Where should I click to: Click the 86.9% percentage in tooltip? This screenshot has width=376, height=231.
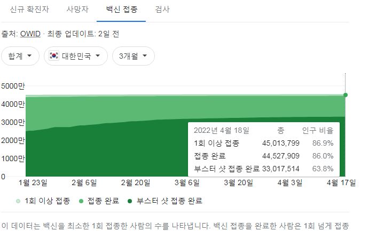pos(323,144)
